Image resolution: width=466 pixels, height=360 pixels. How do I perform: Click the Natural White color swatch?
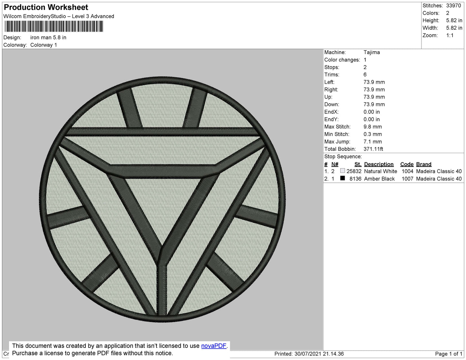342,171
